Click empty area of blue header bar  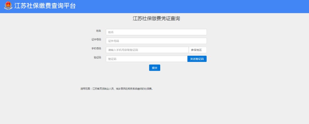coord(200,6)
